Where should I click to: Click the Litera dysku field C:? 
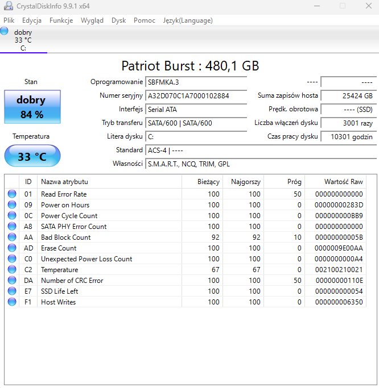point(196,136)
